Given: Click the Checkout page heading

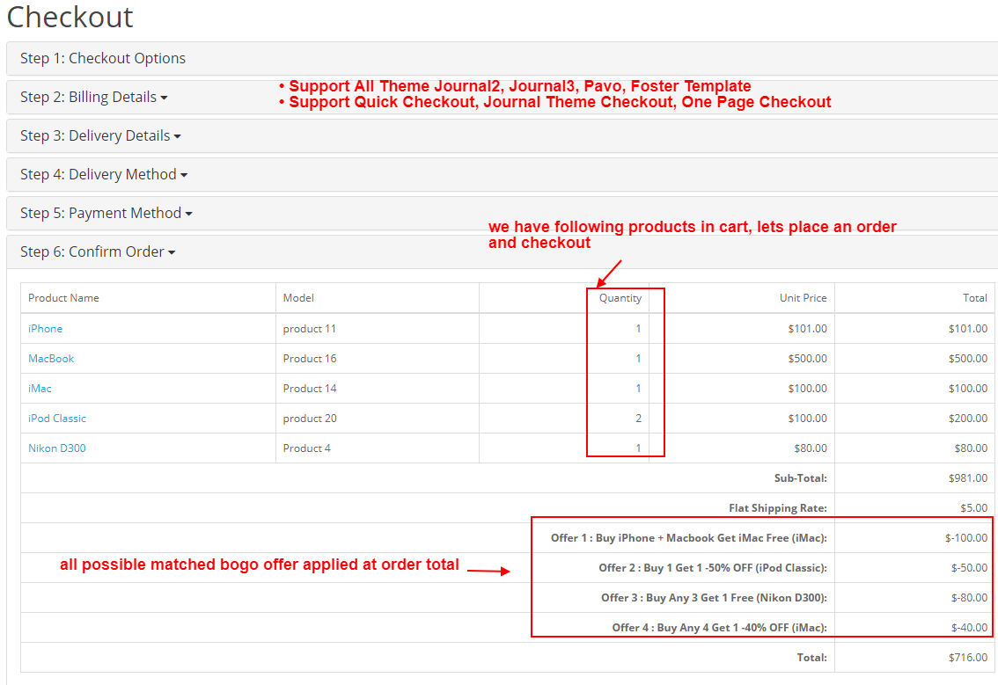Looking at the screenshot, I should coord(70,18).
